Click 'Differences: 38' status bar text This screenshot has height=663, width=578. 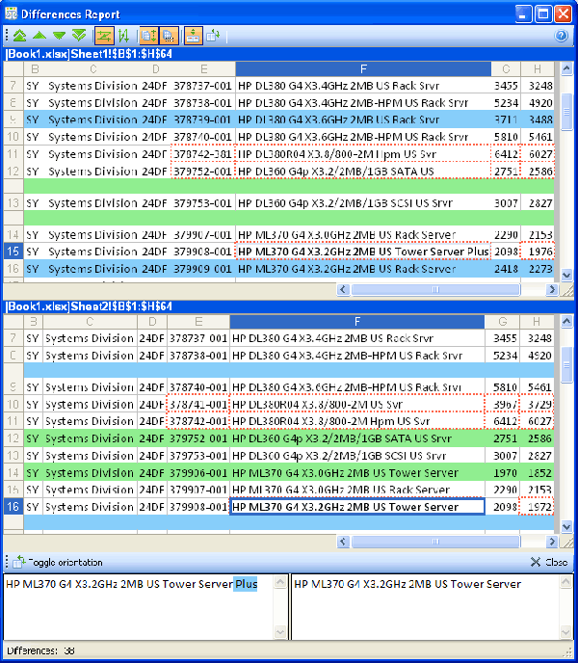tap(40, 650)
